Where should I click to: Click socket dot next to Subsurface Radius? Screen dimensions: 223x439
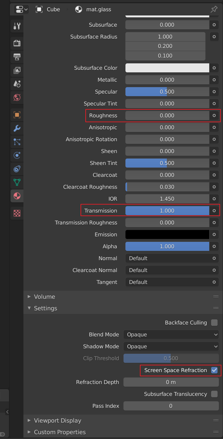(x=214, y=37)
